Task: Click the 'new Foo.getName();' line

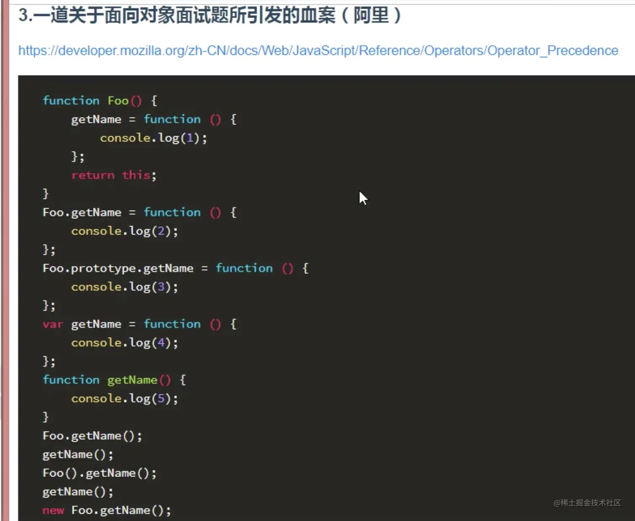Action: (106, 510)
